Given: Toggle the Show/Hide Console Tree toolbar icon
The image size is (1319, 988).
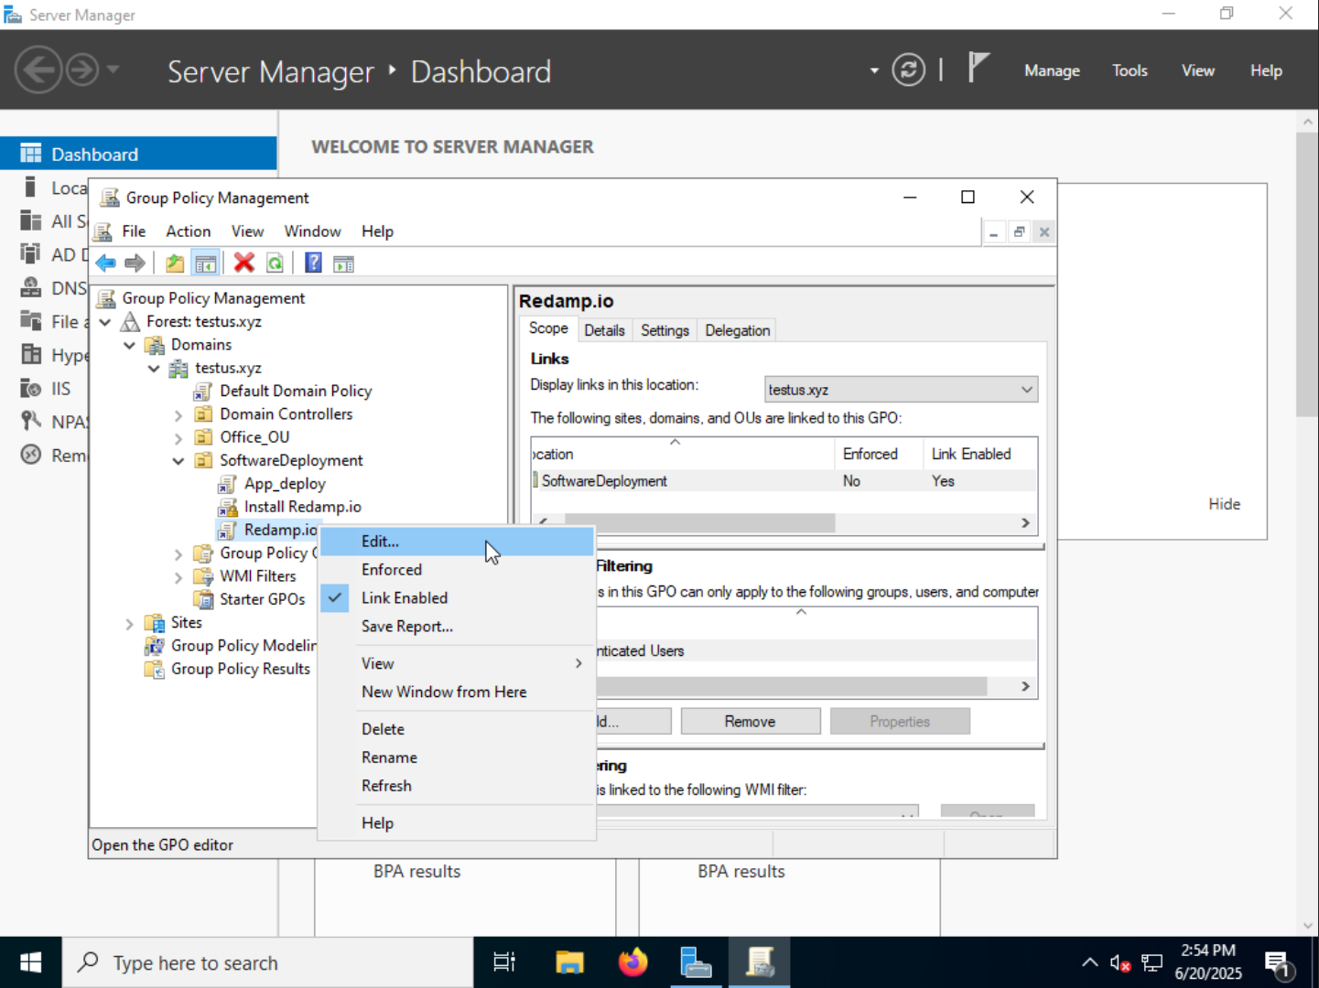Looking at the screenshot, I should (x=206, y=263).
